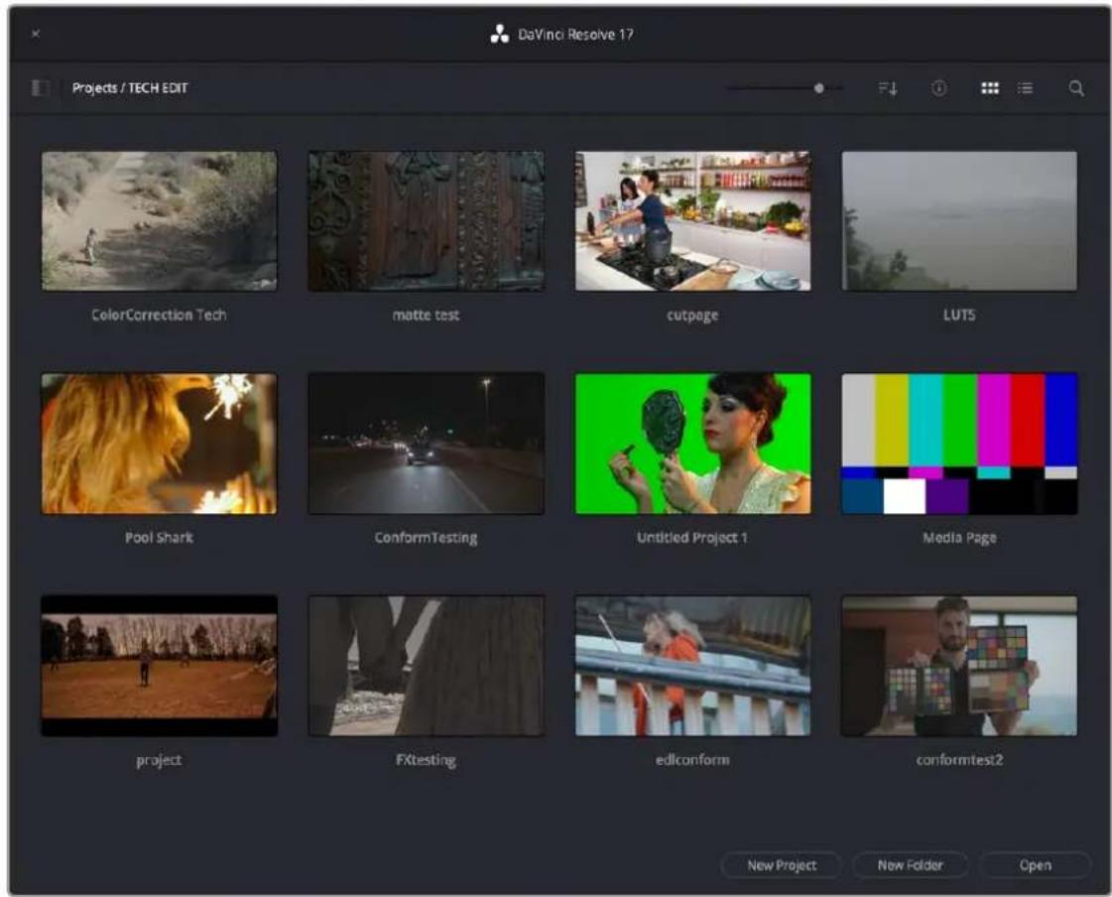Click the 'ColorCorrection Tech' project name label

tap(159, 316)
